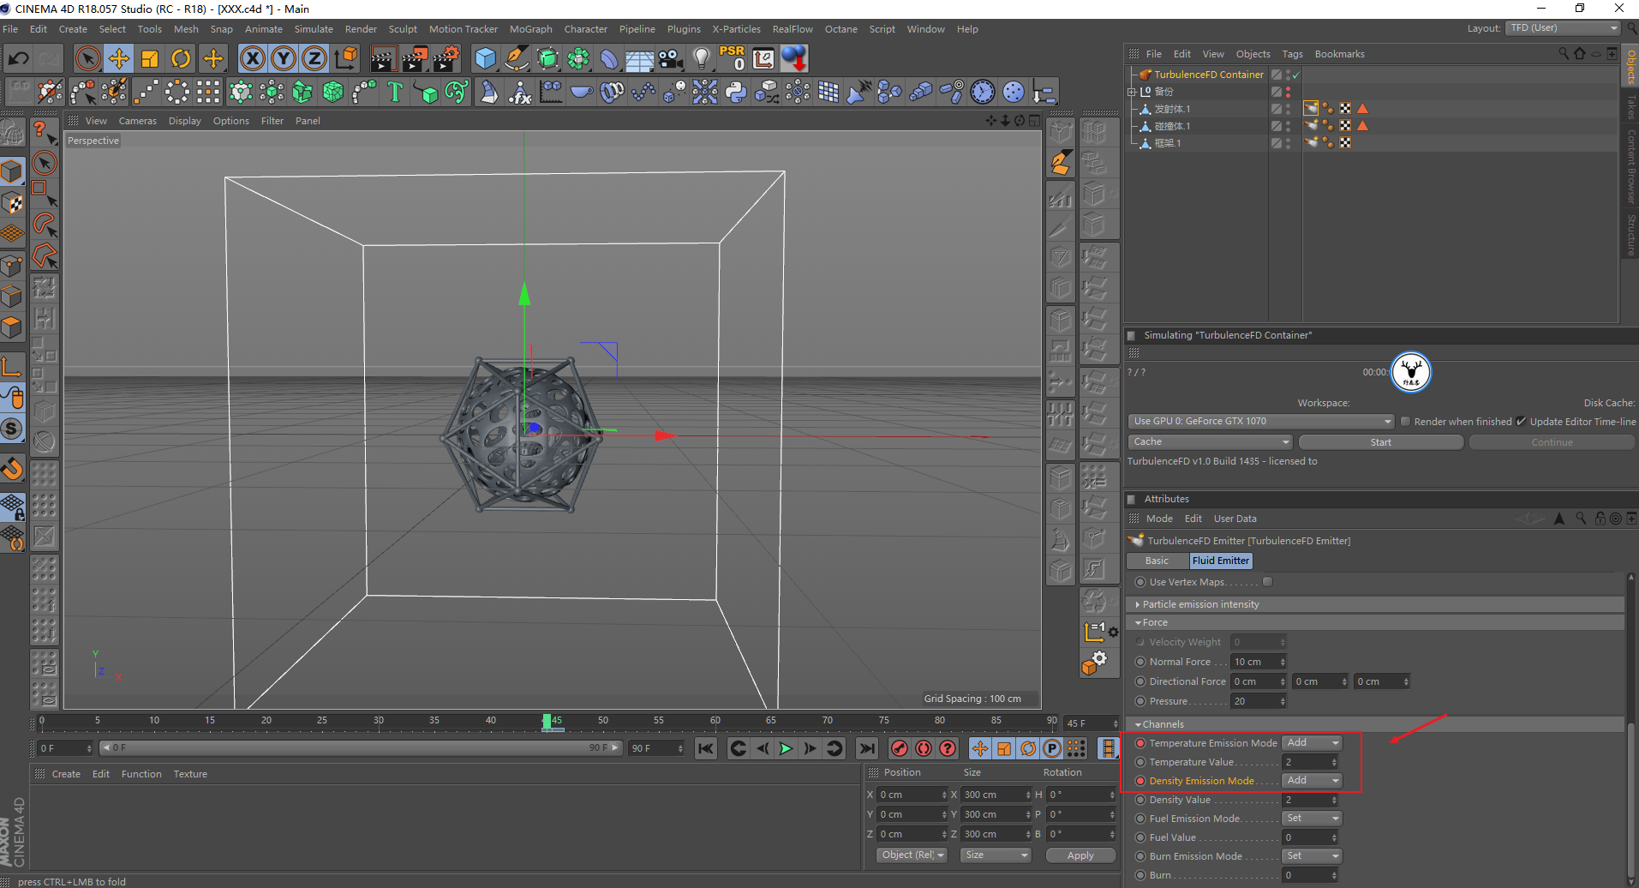Activate the Scale tool in top toolbar
Screen dimensions: 1639x888
point(150,58)
